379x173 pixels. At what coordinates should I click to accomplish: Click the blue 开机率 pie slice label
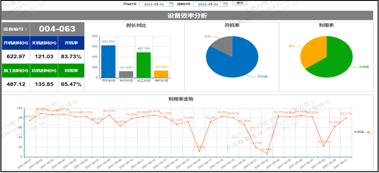coord(263,77)
